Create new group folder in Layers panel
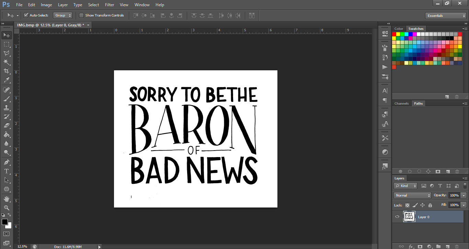This screenshot has width=469, height=249. (438, 246)
